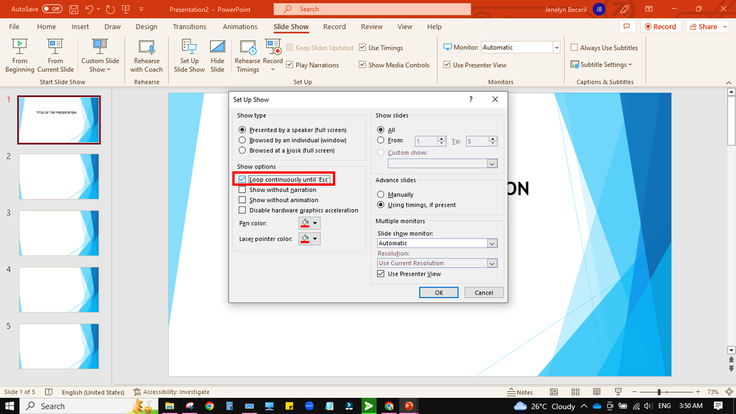
Task: Open the Slide show monitor dropdown
Action: coord(492,243)
